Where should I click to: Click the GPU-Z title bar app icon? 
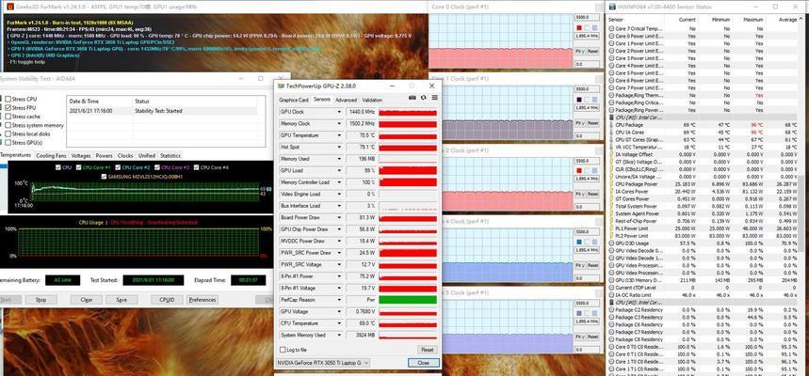[281, 86]
